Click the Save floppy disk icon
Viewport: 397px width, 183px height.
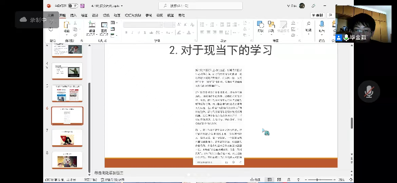point(82,6)
